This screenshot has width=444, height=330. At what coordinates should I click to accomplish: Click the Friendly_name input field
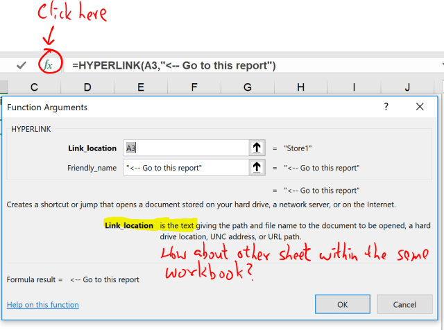click(x=186, y=167)
